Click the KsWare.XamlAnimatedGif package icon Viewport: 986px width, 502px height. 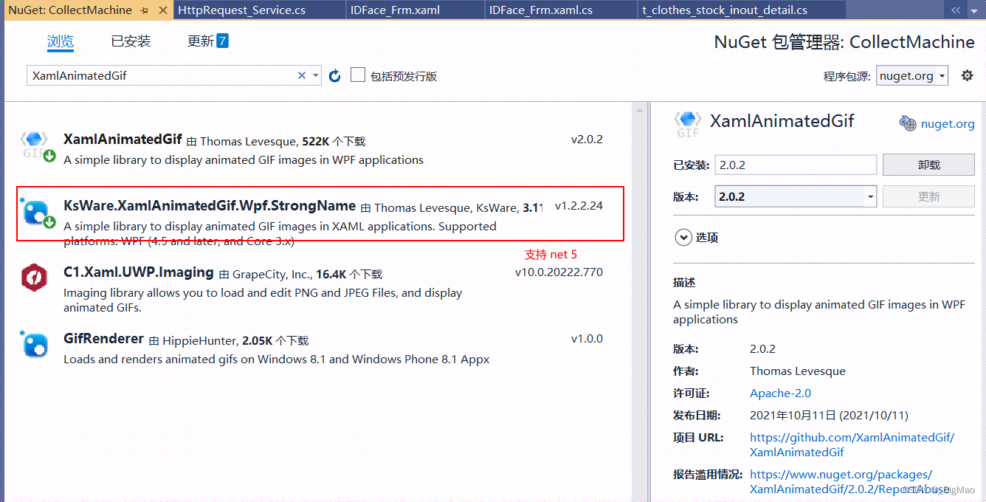pyautogui.click(x=37, y=213)
